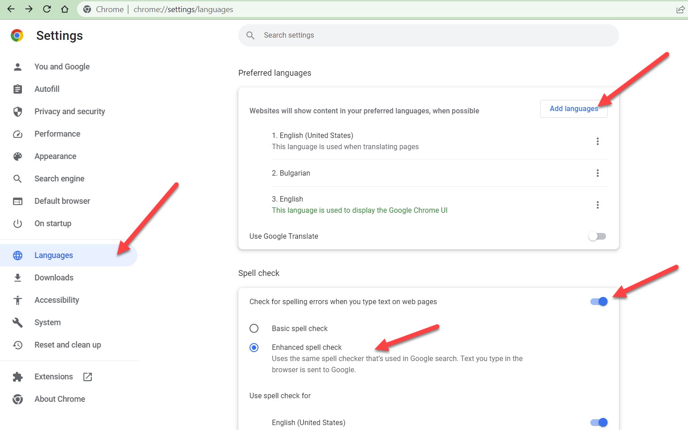
Task: Open the browser home page icon
Action: 64,9
